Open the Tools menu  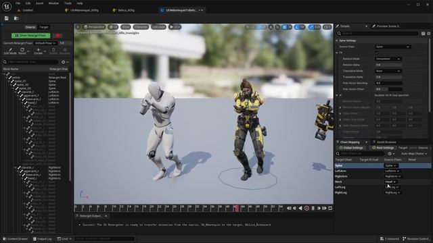point(68,3)
